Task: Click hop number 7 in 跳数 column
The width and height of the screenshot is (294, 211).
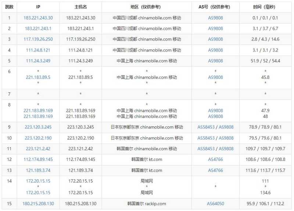Action: tap(9, 94)
